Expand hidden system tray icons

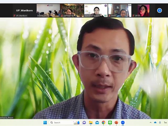click(150, 123)
